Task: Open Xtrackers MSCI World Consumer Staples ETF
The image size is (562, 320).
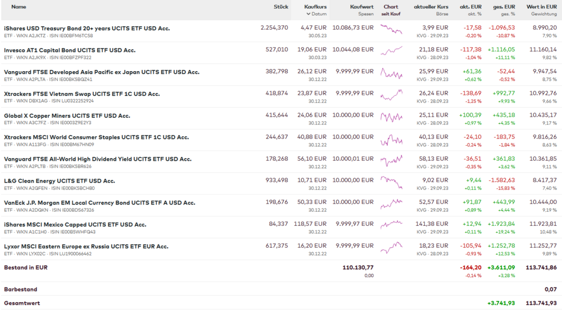Action: [96, 137]
